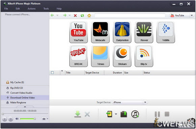Open the Edit menu
Viewport: 196px width, 129px height.
(18, 9)
